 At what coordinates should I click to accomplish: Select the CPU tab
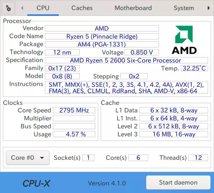coord(43,8)
